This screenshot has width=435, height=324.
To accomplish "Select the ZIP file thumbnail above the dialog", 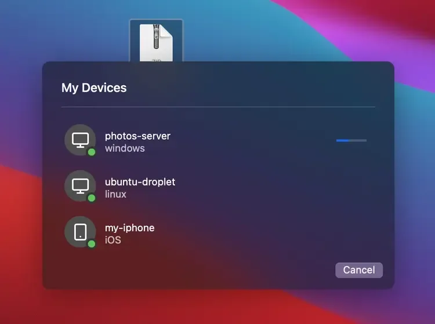I will [x=156, y=41].
